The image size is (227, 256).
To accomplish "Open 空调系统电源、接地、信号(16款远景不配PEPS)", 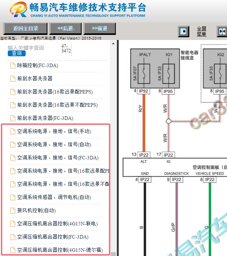I will click(x=63, y=184).
